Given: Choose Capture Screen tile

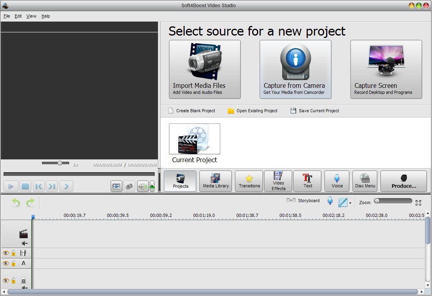Looking at the screenshot, I should pyautogui.click(x=386, y=70).
